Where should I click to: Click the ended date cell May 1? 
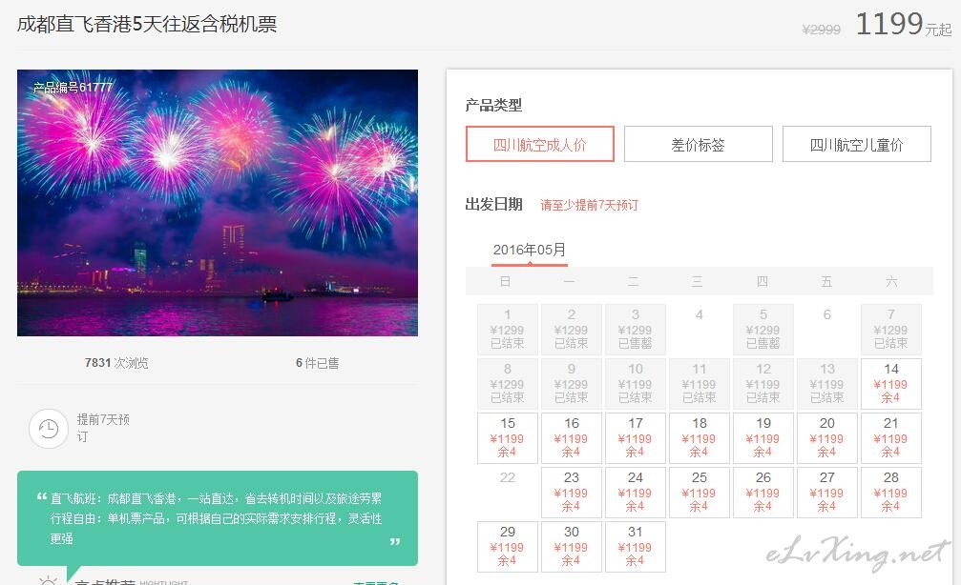tap(508, 330)
